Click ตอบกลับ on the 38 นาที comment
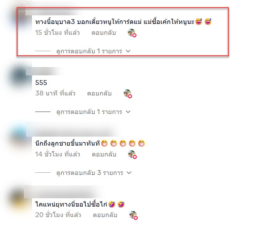 point(99,94)
